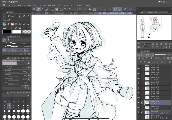Viewport: 172px width, 120px height.
Task: Select the Fill bucket tool
Action: [5, 28]
